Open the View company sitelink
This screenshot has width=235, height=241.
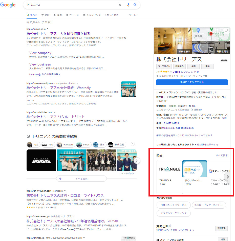tap(40, 53)
